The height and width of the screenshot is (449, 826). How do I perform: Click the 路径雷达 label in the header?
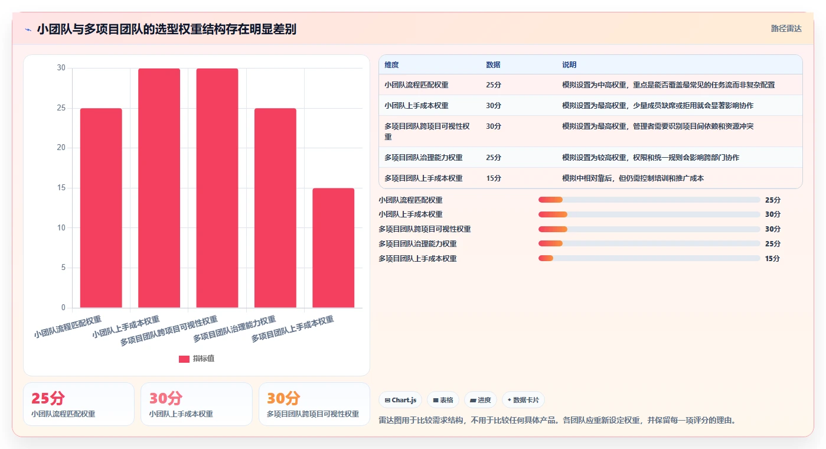point(786,28)
